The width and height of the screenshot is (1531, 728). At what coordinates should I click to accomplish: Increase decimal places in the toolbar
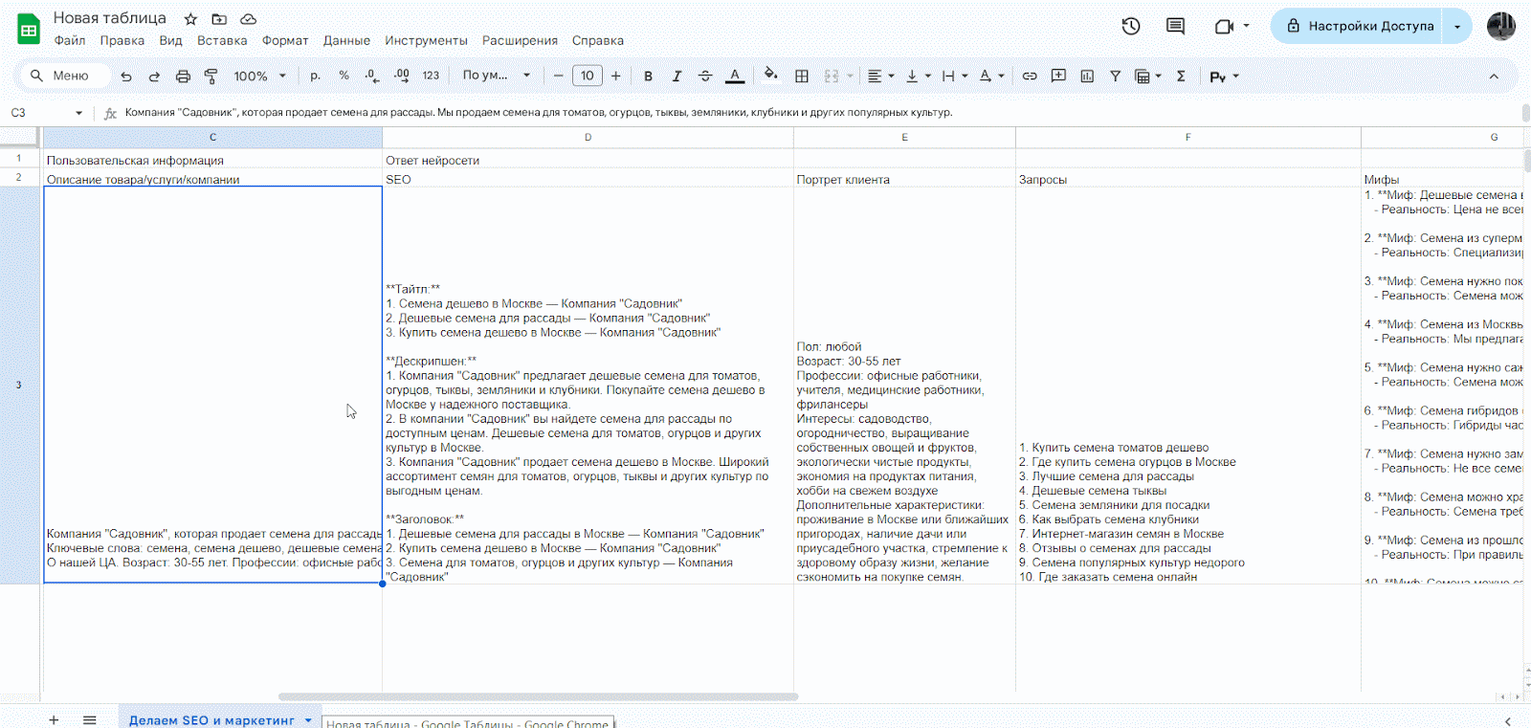pyautogui.click(x=401, y=76)
